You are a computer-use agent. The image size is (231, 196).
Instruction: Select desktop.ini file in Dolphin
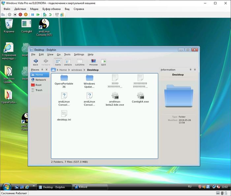[64, 116]
